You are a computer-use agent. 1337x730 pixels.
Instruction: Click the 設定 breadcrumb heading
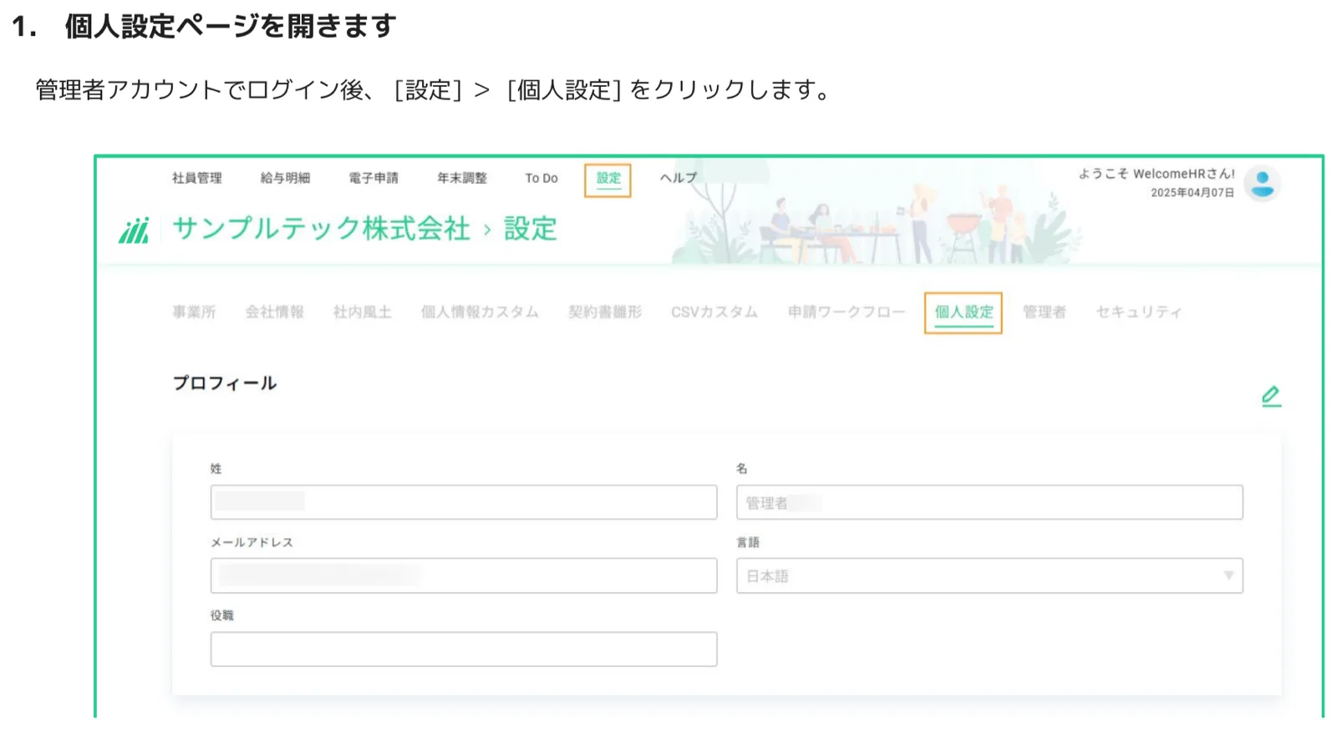point(530,228)
